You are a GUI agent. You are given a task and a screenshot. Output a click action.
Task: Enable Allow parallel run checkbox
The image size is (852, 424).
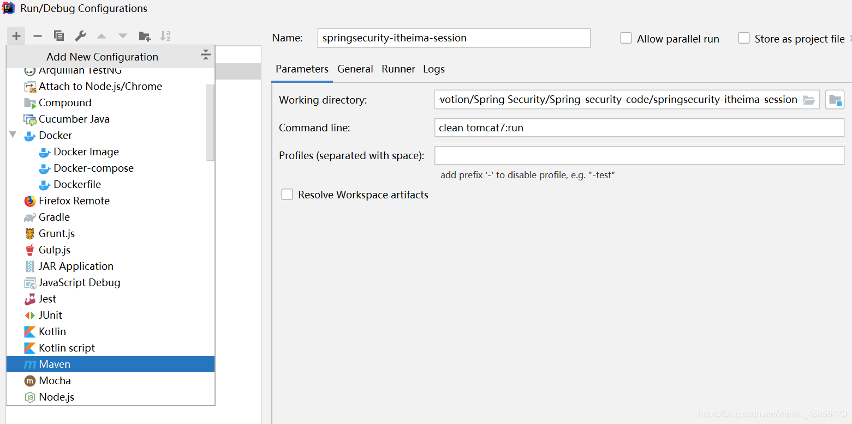click(626, 38)
